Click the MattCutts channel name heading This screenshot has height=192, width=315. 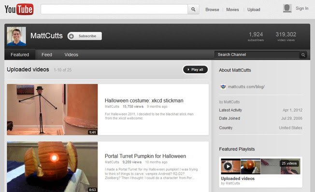point(46,36)
